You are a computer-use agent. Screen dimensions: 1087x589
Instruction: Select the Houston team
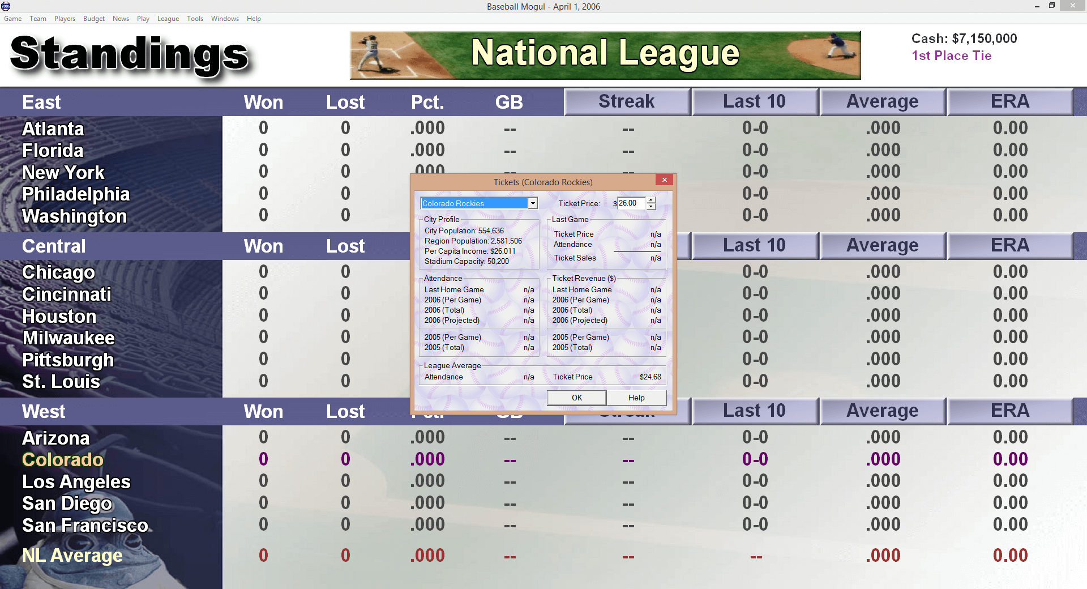click(59, 316)
